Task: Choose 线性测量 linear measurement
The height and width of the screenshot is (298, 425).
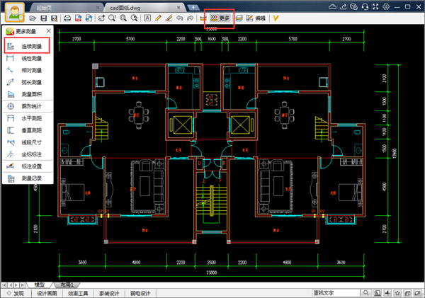Action: [x=30, y=58]
